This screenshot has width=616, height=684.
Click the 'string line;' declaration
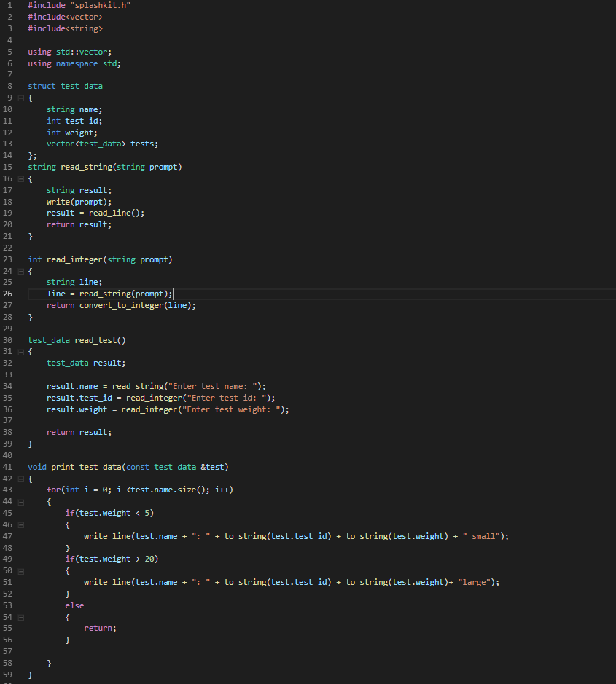click(x=74, y=282)
